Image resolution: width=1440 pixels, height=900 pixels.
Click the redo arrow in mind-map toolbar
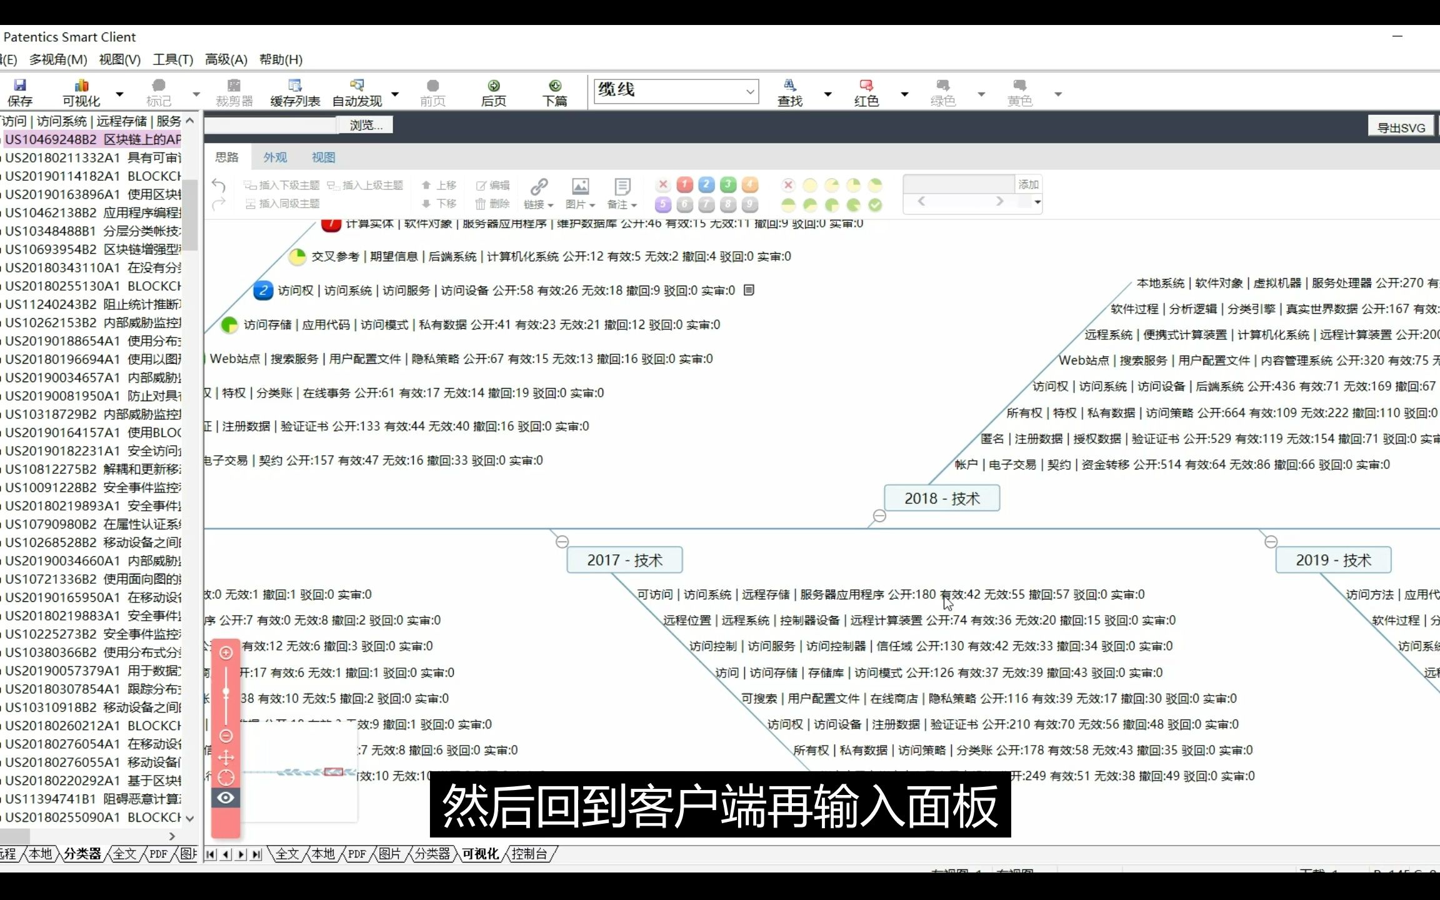click(x=218, y=204)
